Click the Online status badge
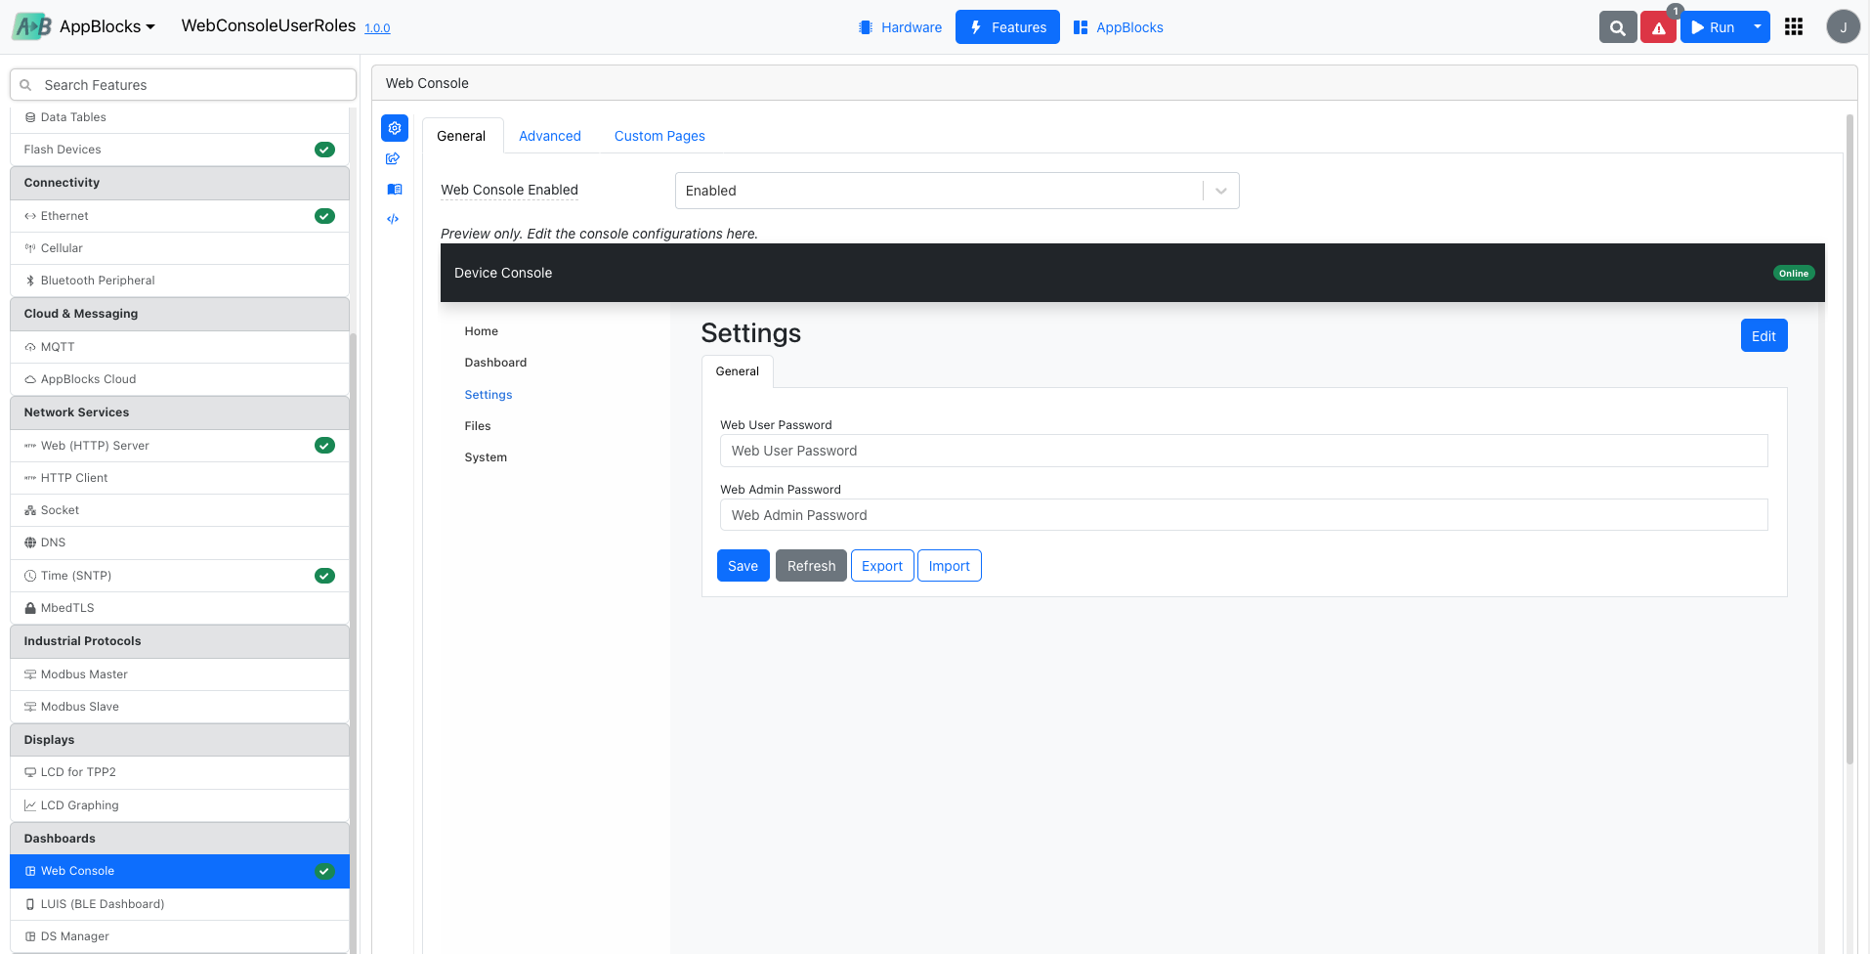This screenshot has width=1870, height=954. [x=1794, y=274]
